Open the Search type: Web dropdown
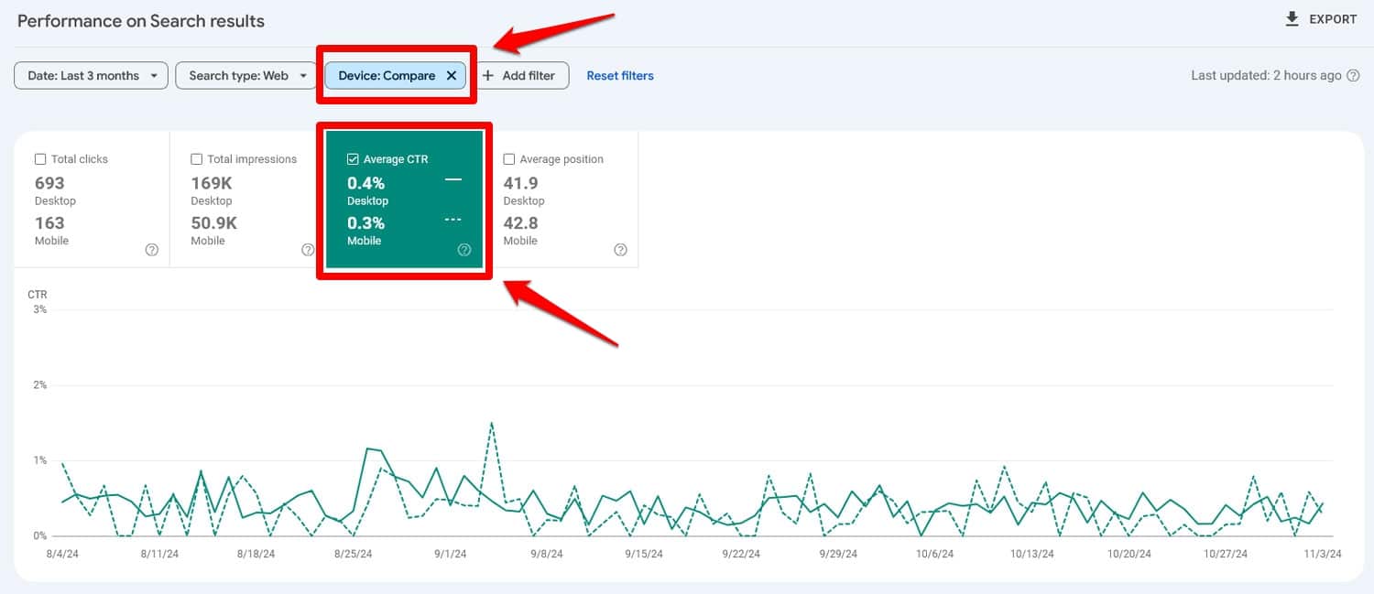 pyautogui.click(x=247, y=76)
